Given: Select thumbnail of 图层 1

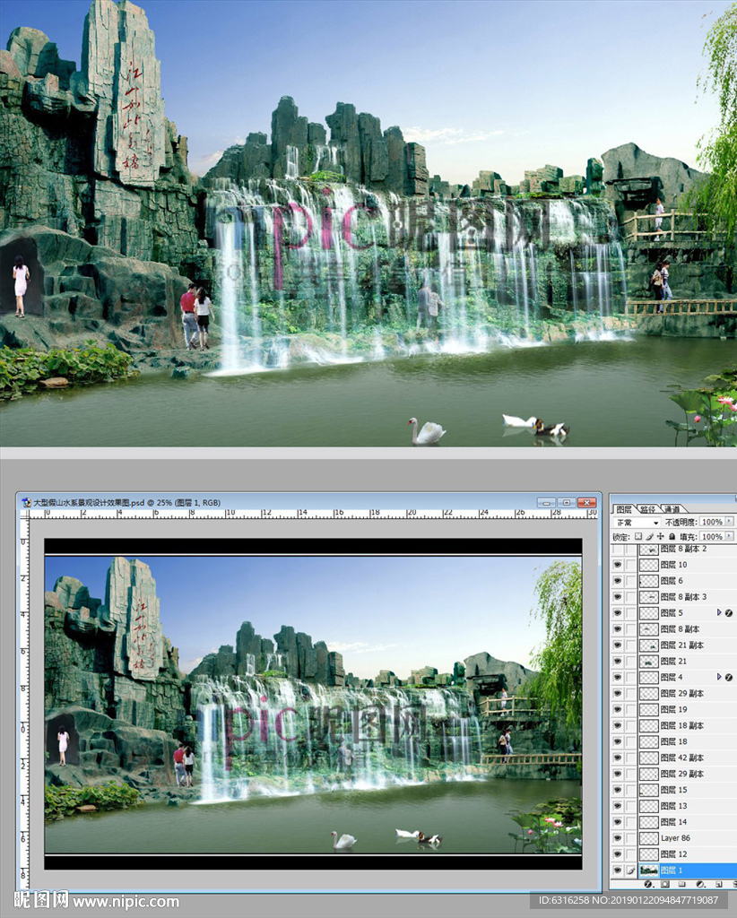Looking at the screenshot, I should (648, 870).
